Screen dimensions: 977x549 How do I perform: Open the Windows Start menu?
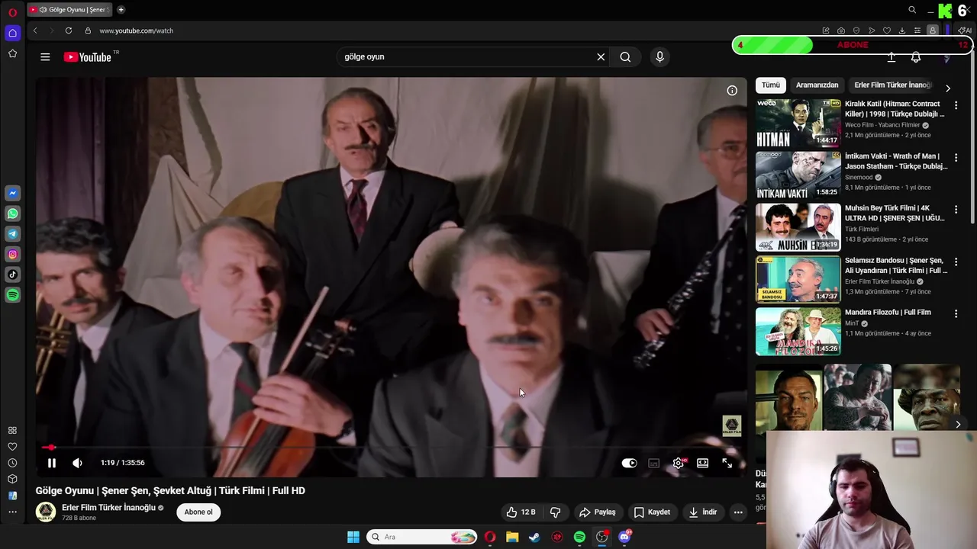click(x=353, y=537)
